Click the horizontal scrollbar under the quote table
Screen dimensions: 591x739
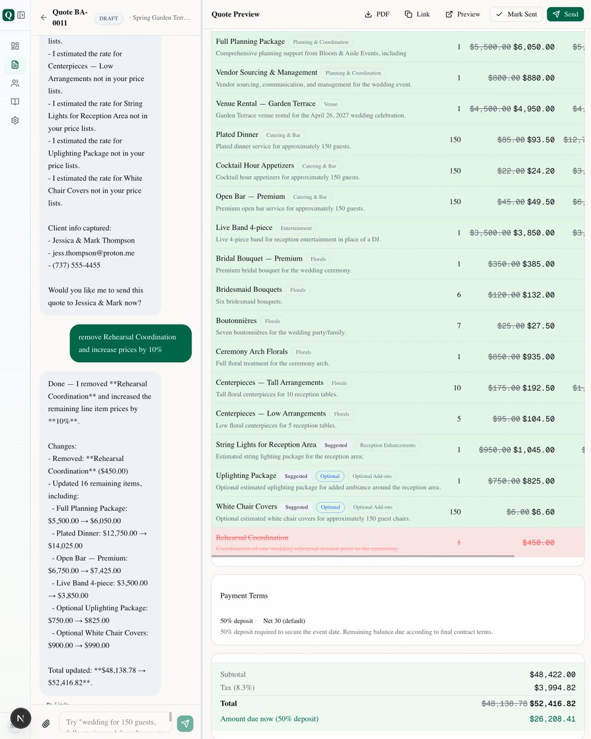point(363,555)
